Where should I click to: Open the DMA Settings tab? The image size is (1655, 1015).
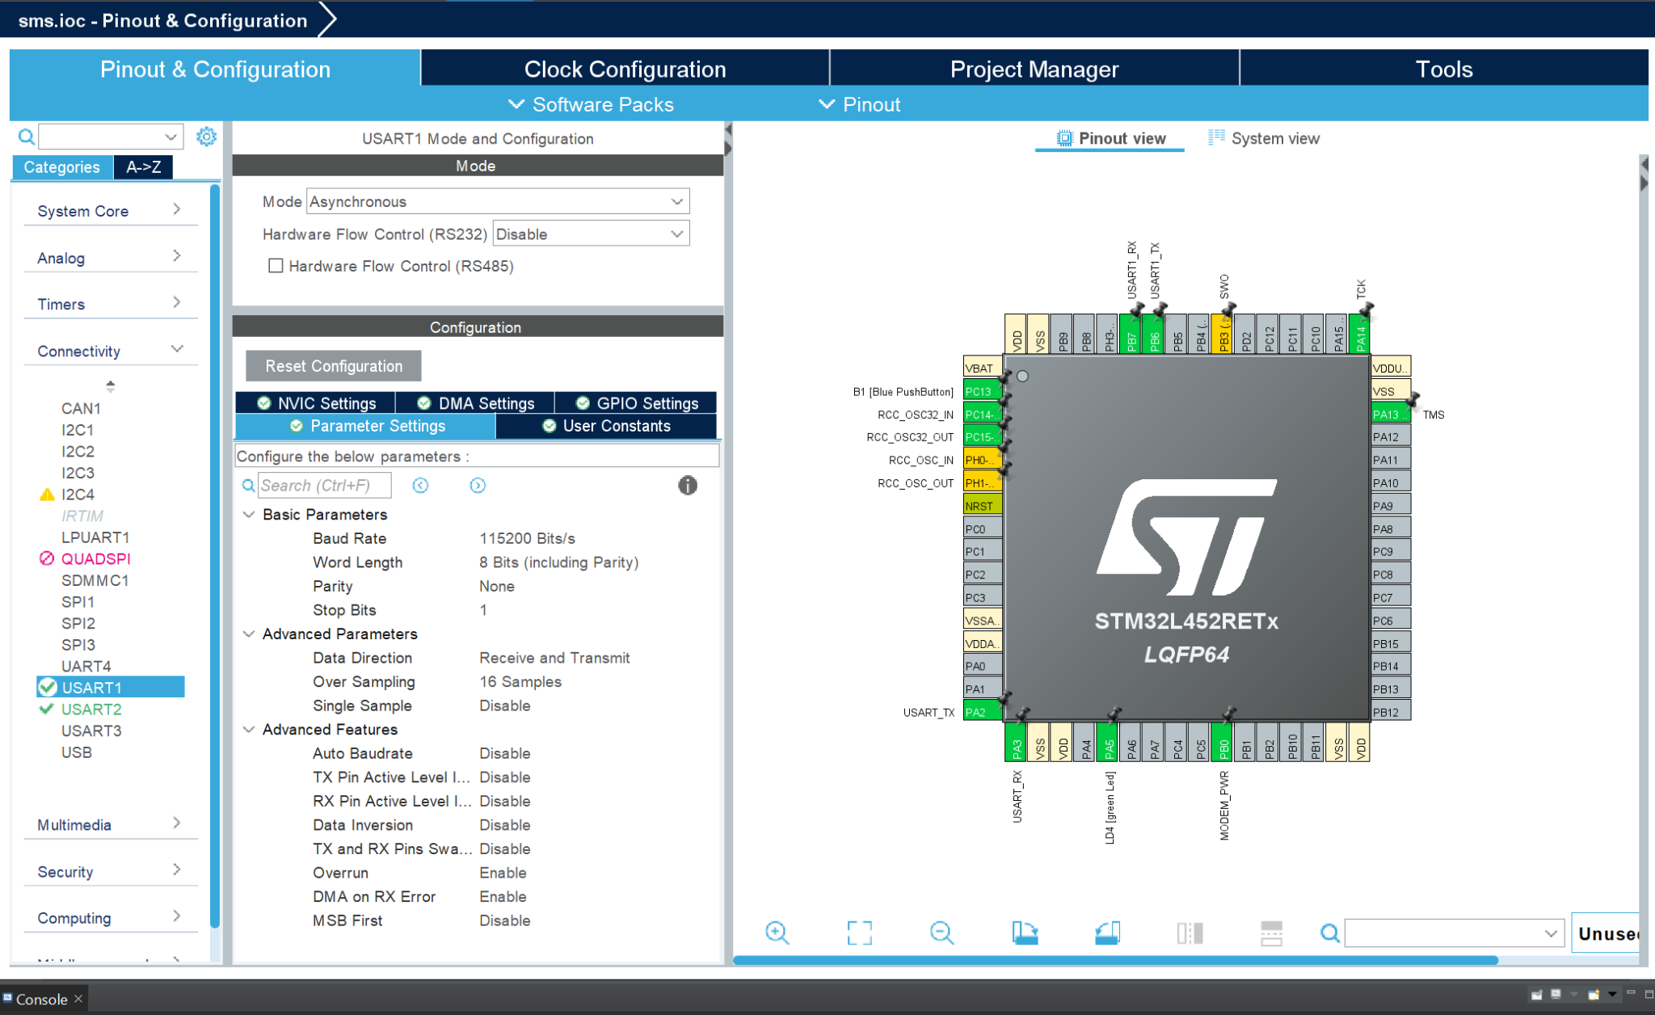[x=475, y=402]
